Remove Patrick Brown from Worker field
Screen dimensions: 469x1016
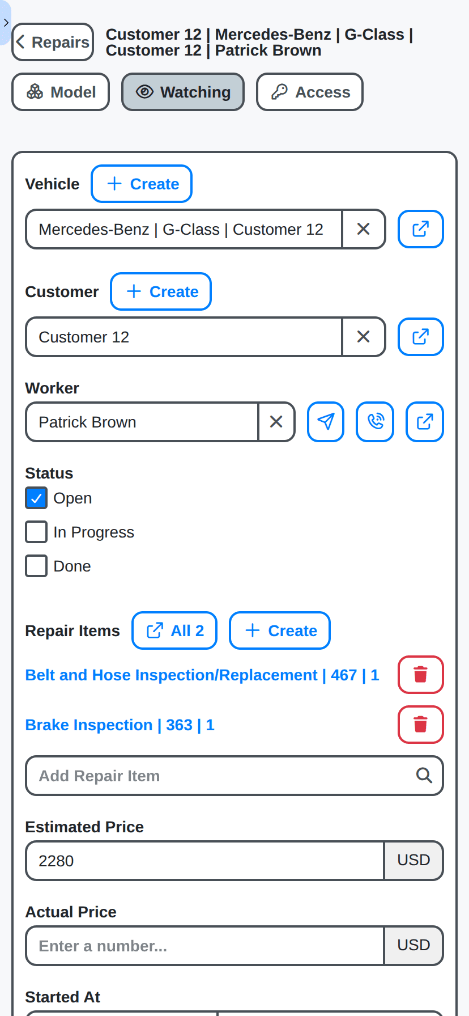[276, 422]
